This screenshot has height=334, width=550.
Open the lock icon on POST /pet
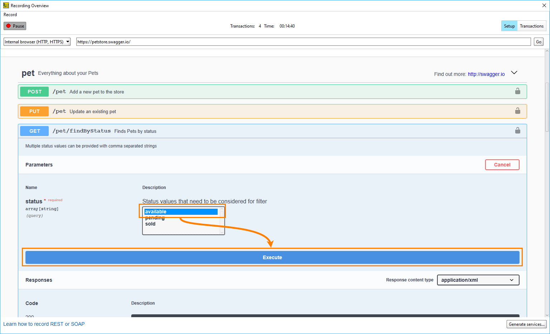tap(517, 91)
